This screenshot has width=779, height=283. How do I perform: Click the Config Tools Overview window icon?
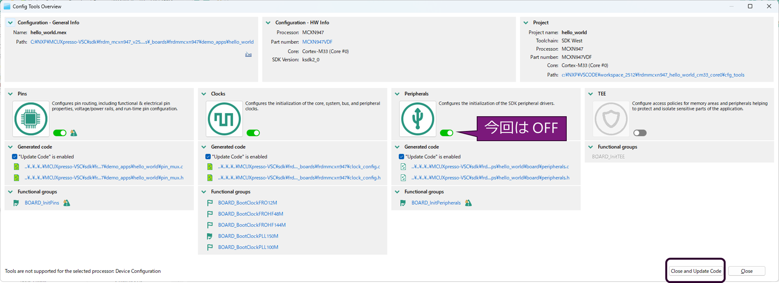click(7, 6)
